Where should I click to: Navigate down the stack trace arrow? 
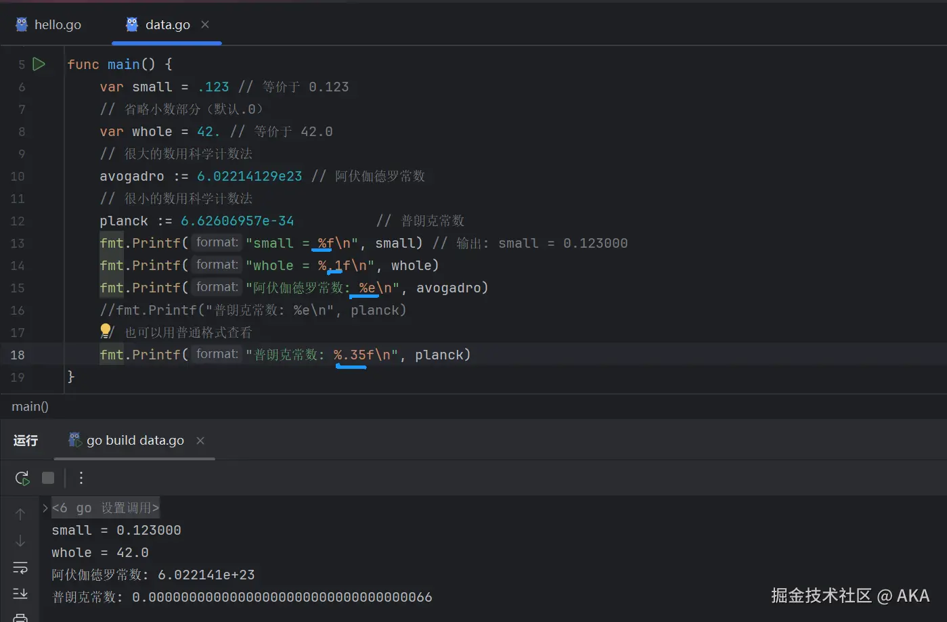[20, 541]
